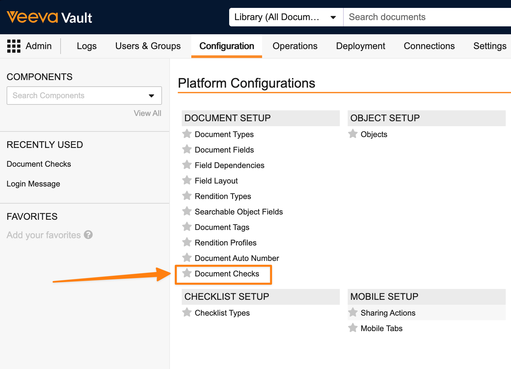Star Searchable Object Fields
Screen dimensions: 511x369
click(187, 211)
